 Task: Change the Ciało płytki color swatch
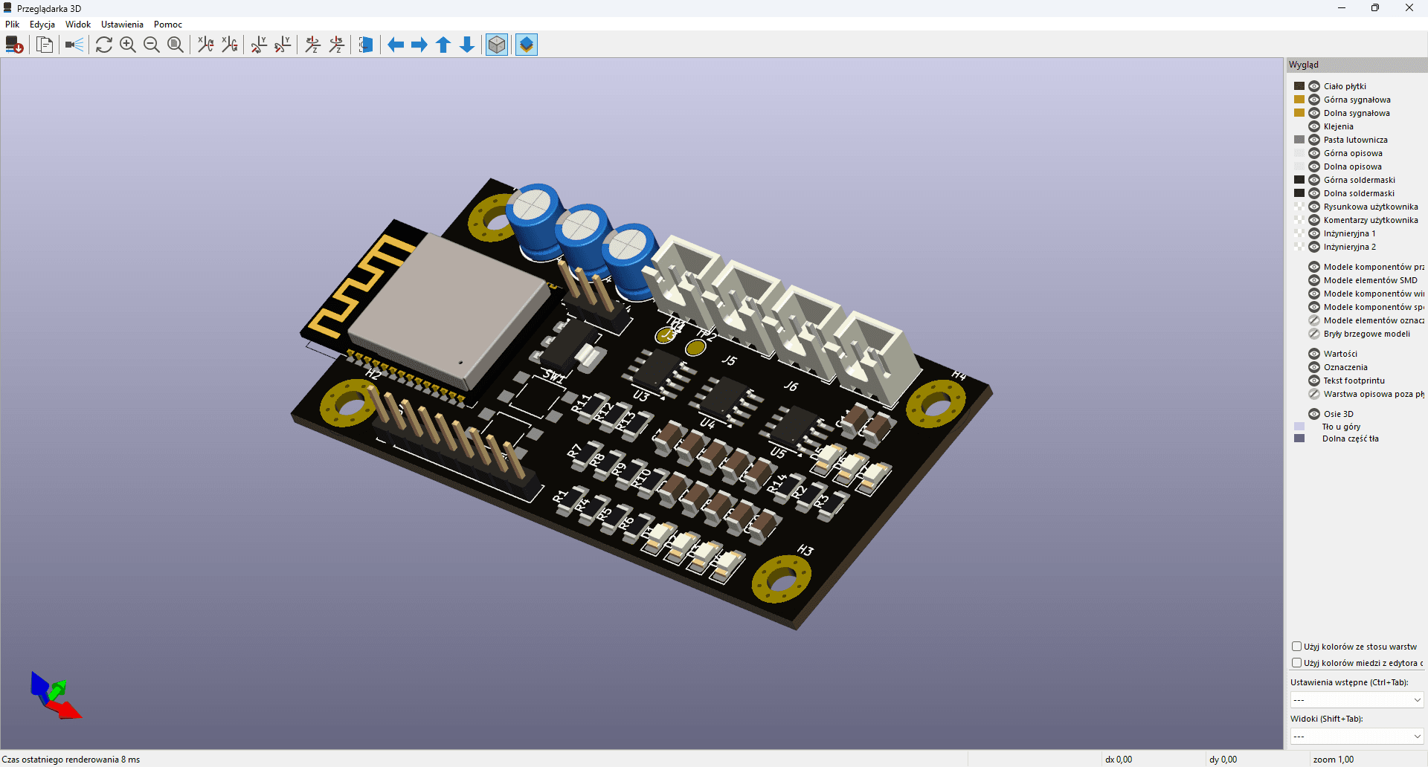(x=1299, y=86)
